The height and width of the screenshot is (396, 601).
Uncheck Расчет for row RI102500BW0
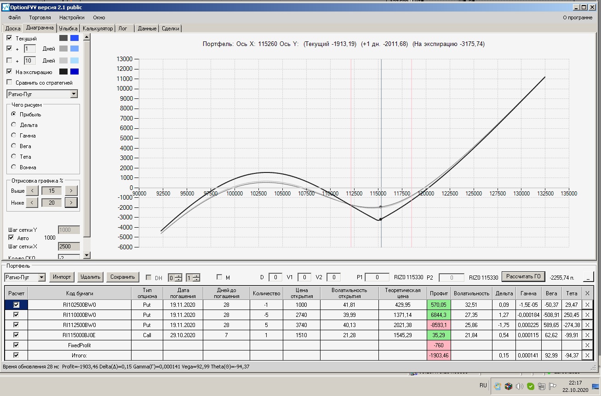tap(17, 304)
